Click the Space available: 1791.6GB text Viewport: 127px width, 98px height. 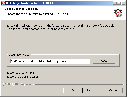tap(22, 77)
